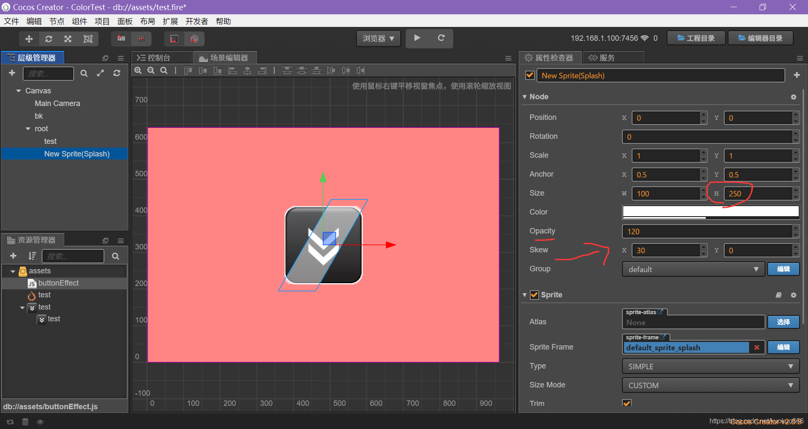Image resolution: width=808 pixels, height=429 pixels.
Task: Open 编辑器目录 editor folder
Action: 760,38
